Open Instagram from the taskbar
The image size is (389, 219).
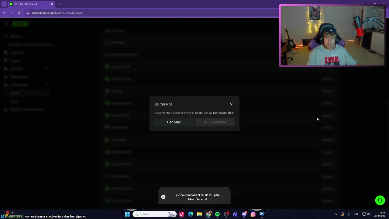tap(253, 214)
